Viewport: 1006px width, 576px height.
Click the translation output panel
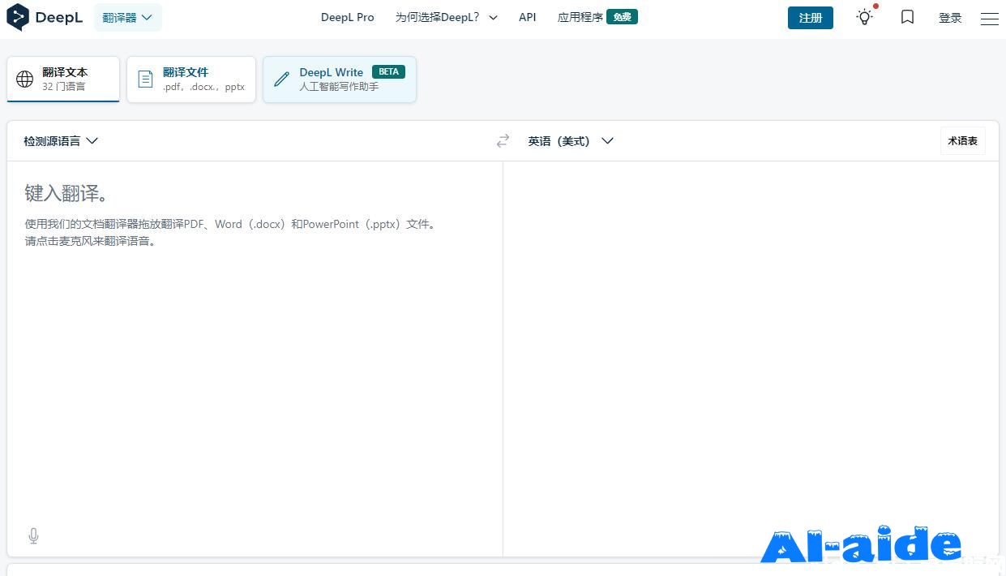(x=751, y=359)
